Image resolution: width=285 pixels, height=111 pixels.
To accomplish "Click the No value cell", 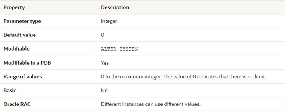I will [104, 90].
